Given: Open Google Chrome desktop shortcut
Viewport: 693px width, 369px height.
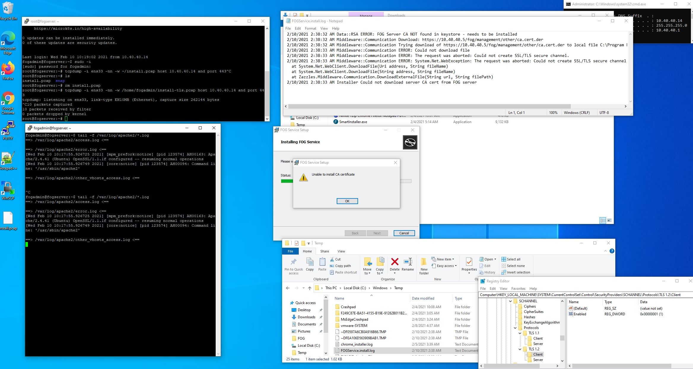Looking at the screenshot, I should tap(8, 103).
